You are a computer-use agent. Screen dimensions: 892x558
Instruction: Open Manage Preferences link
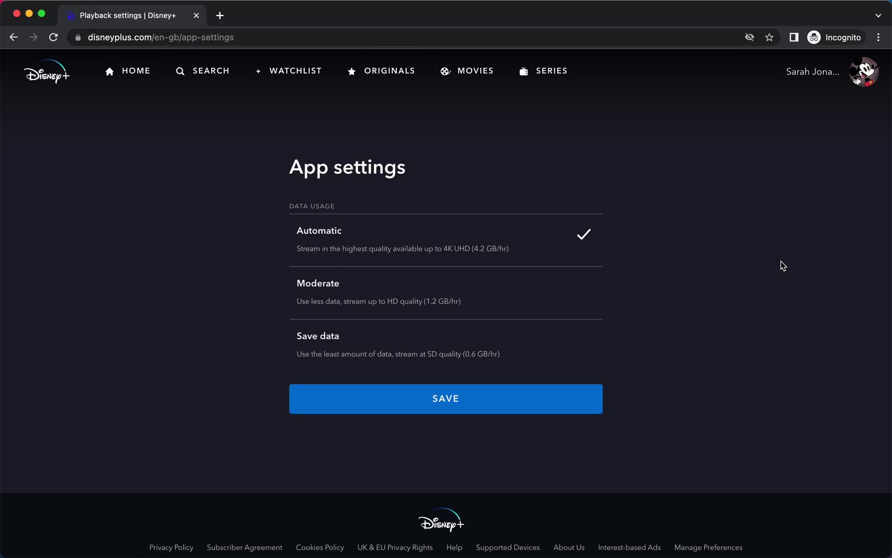click(x=708, y=547)
